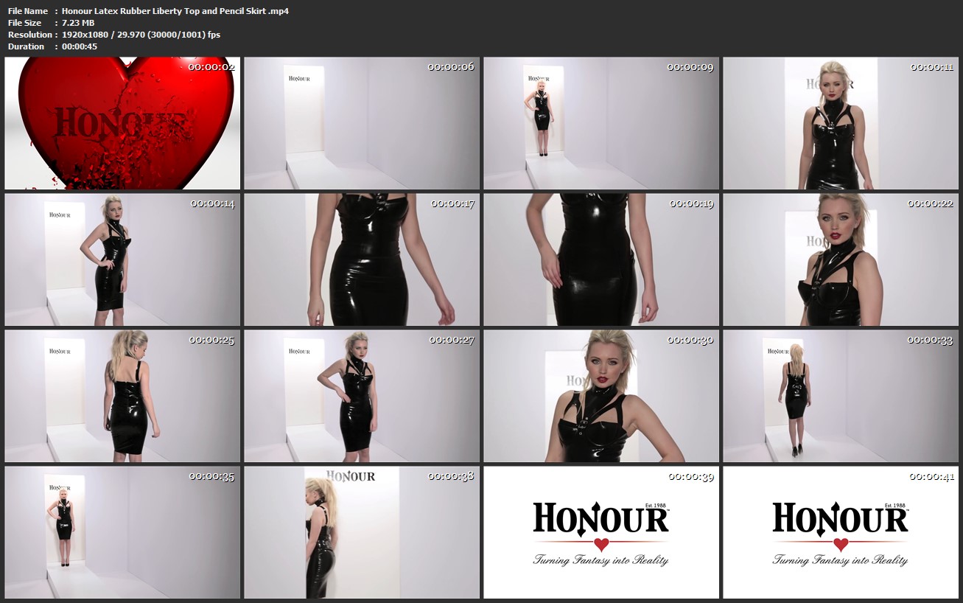Open the thumbnail at 00:00:02 with red heart
Screen dimensions: 963x603
coord(122,123)
